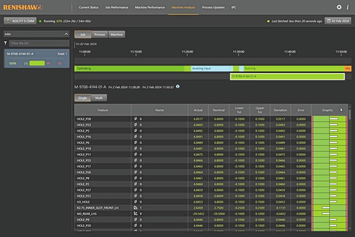Sort by the Actual column header
Image resolution: width=355 pixels, height=237 pixels.
198,110
